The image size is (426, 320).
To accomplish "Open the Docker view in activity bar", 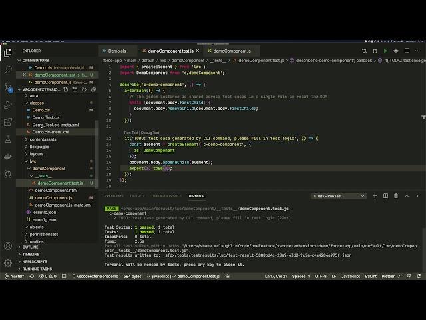I will (x=8, y=157).
